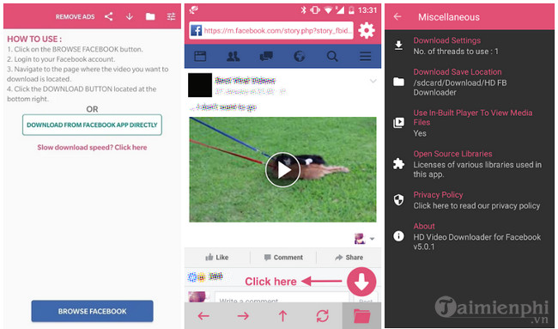
Task: Reload page with refresh icon
Action: click(323, 316)
